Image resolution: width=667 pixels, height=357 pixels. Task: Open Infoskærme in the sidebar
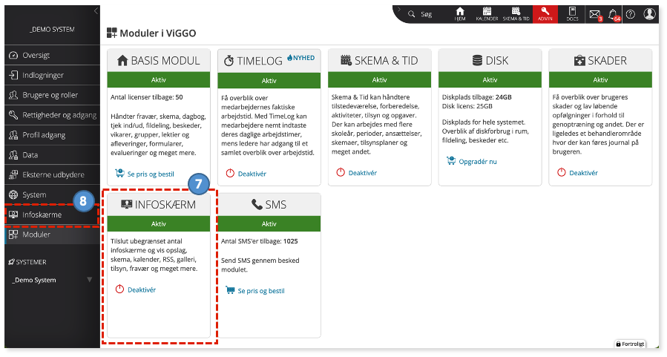[x=53, y=215]
